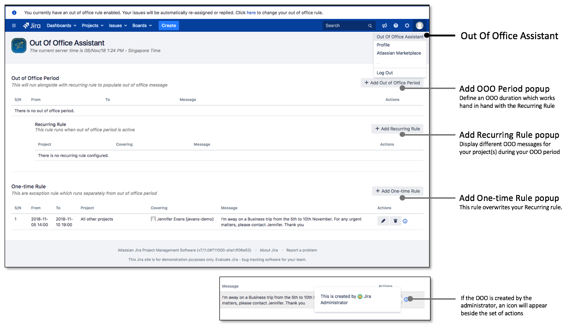Choose Atlassian Marketplace in user menu
This screenshot has height=331, width=566.
point(399,53)
